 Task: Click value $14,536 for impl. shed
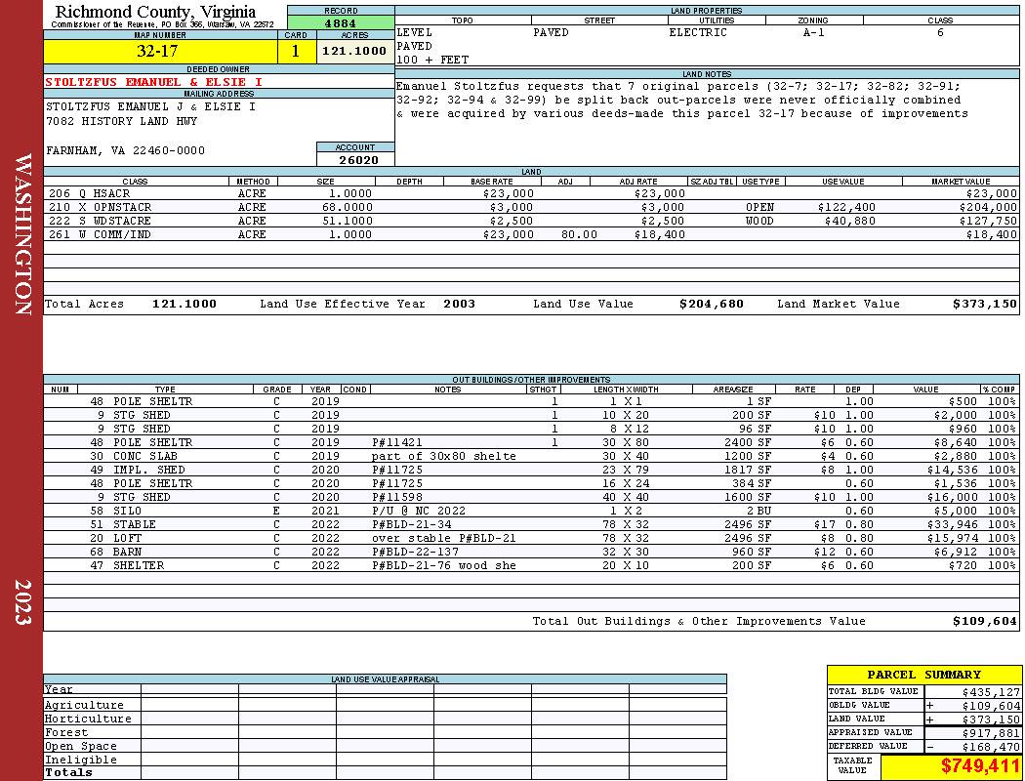coord(953,470)
